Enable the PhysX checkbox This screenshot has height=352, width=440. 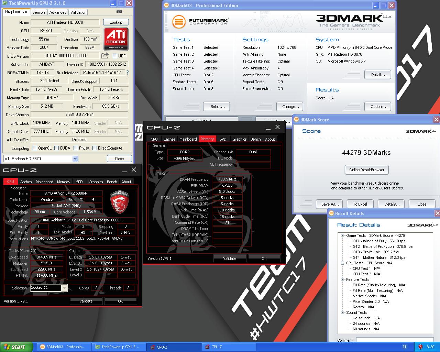(76, 148)
